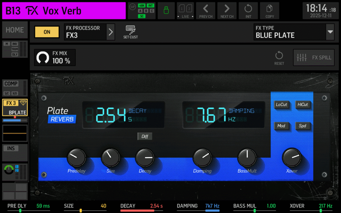Select the FX 3 BPLATE sidebar tab

click(x=15, y=107)
